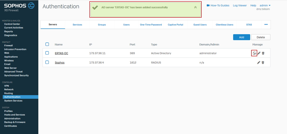Open Profiles in sidebar

coord(8,111)
